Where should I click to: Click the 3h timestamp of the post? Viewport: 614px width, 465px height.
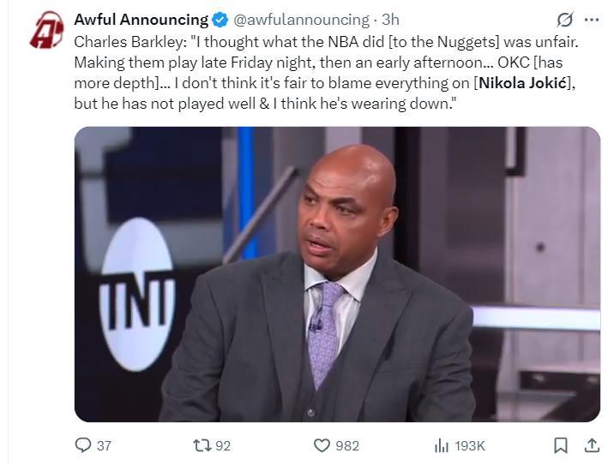(x=390, y=19)
